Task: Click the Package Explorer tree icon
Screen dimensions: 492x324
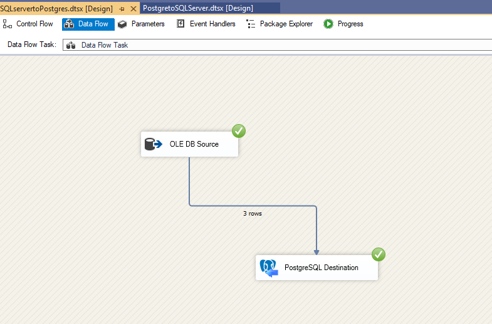Action: 251,24
